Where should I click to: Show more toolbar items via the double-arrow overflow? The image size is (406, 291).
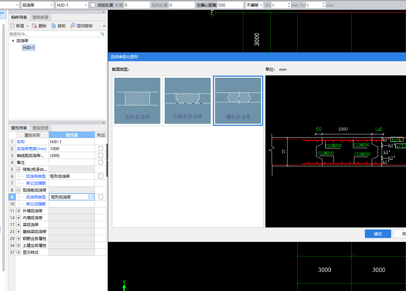point(104,26)
